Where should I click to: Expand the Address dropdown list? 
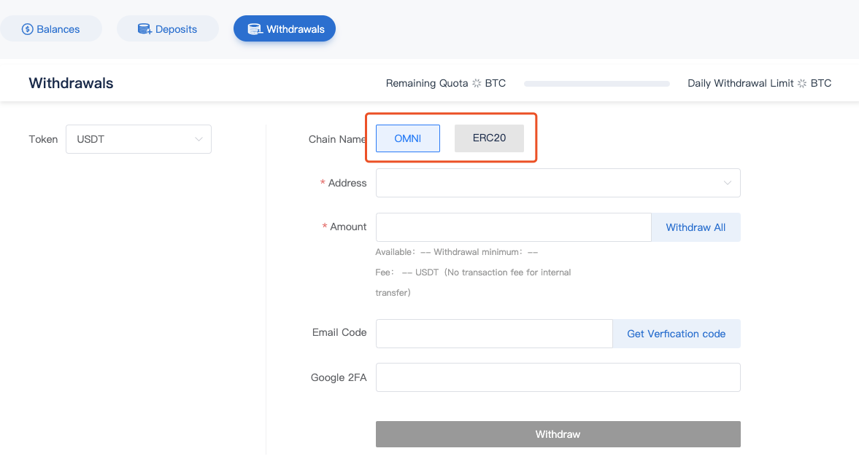(558, 183)
